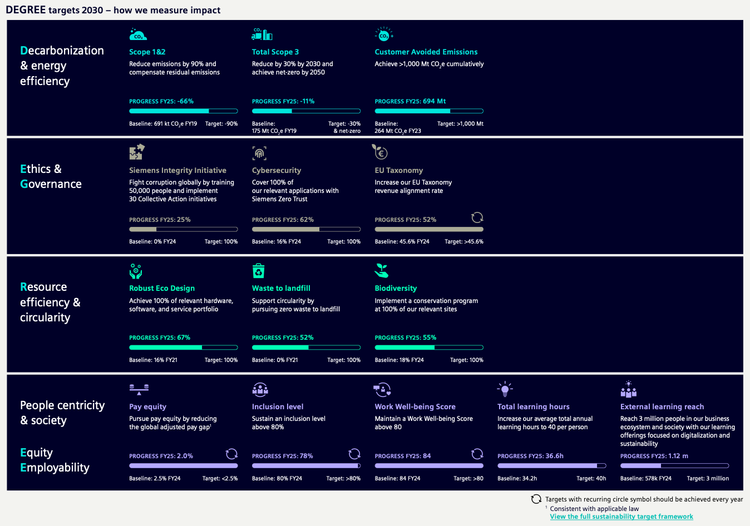Click the recurring circle symbol in the footnote legend

point(536,499)
